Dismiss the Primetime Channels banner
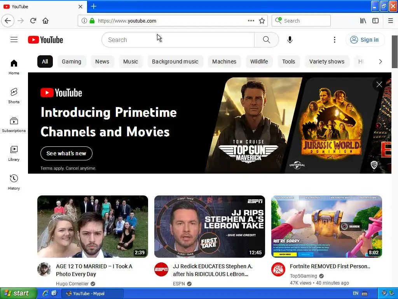Image resolution: width=398 pixels, height=299 pixels. pyautogui.click(x=379, y=84)
